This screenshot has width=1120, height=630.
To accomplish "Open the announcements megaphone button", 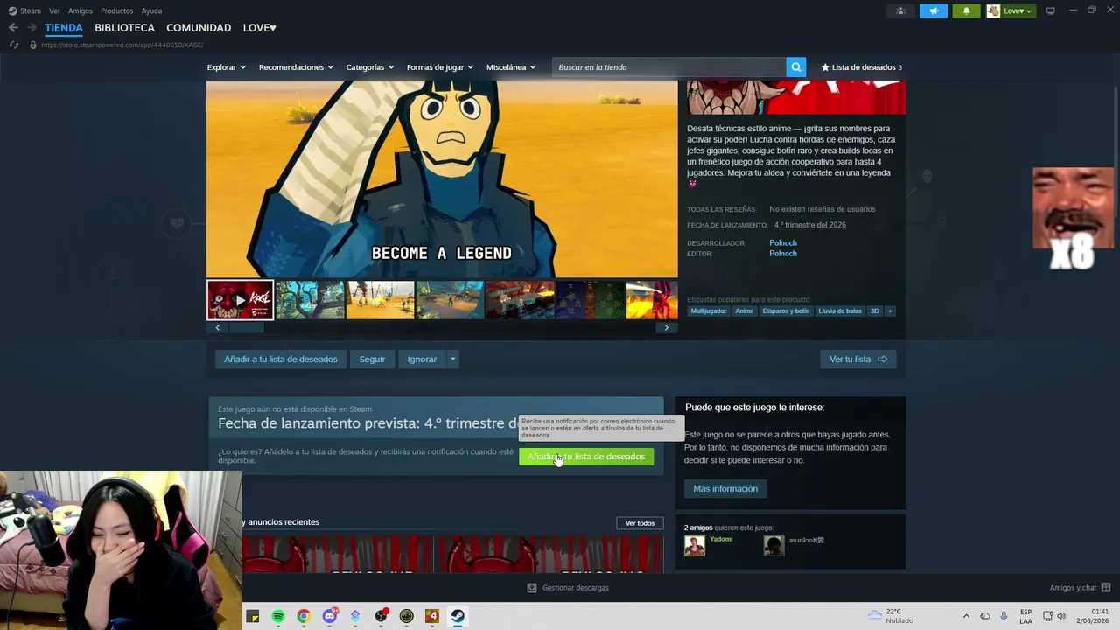I will (x=934, y=10).
